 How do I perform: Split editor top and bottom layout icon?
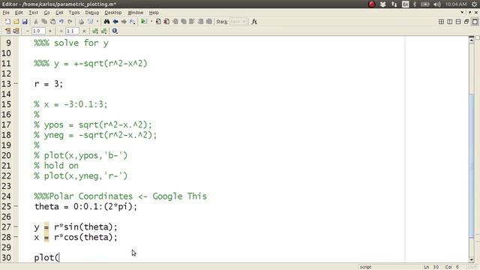tap(458, 22)
